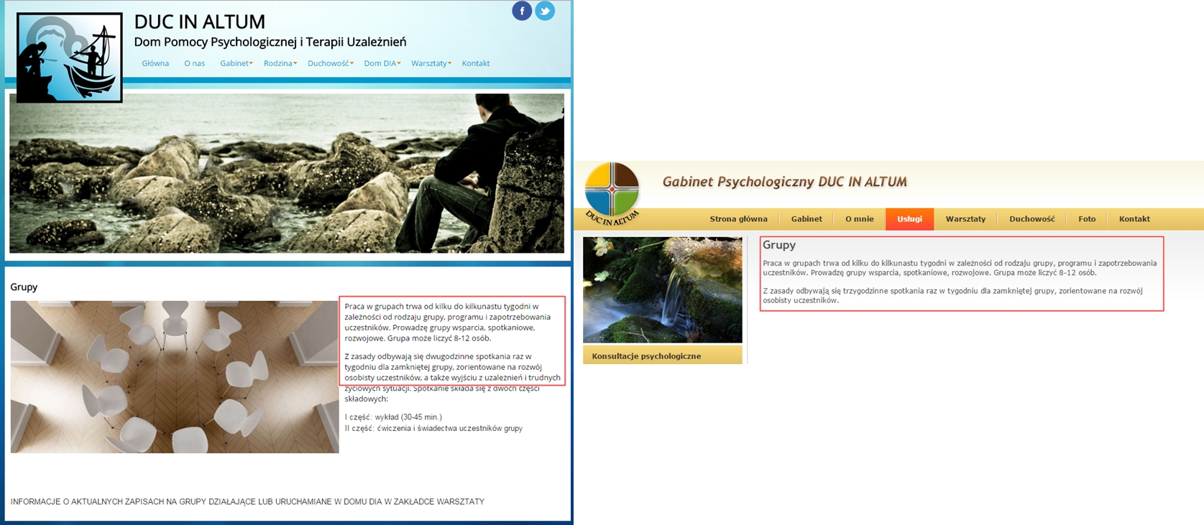Open the O nas page

pyautogui.click(x=194, y=63)
